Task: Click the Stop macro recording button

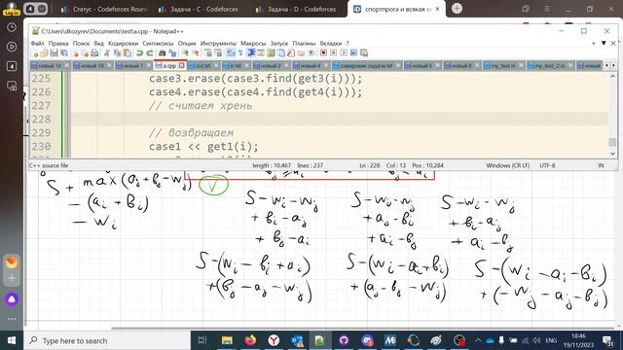Action: pyautogui.click(x=333, y=52)
